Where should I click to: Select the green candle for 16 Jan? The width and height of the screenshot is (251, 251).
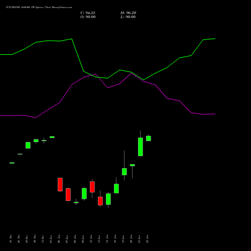click(x=116, y=188)
